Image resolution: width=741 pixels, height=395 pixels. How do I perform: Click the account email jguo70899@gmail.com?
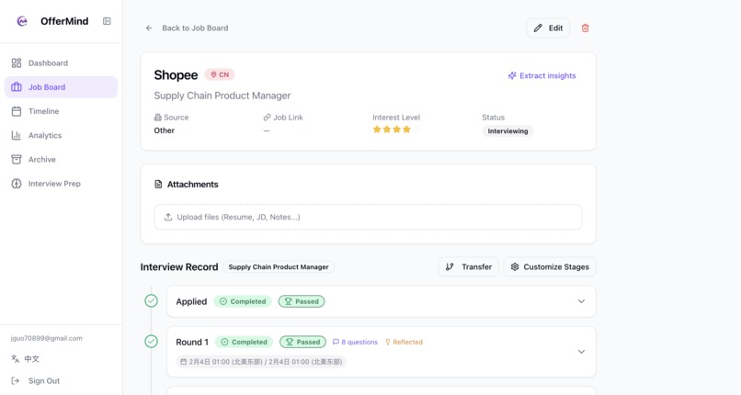[x=46, y=338]
